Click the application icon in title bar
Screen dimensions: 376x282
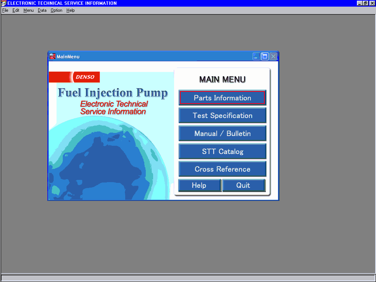[x=4, y=3]
